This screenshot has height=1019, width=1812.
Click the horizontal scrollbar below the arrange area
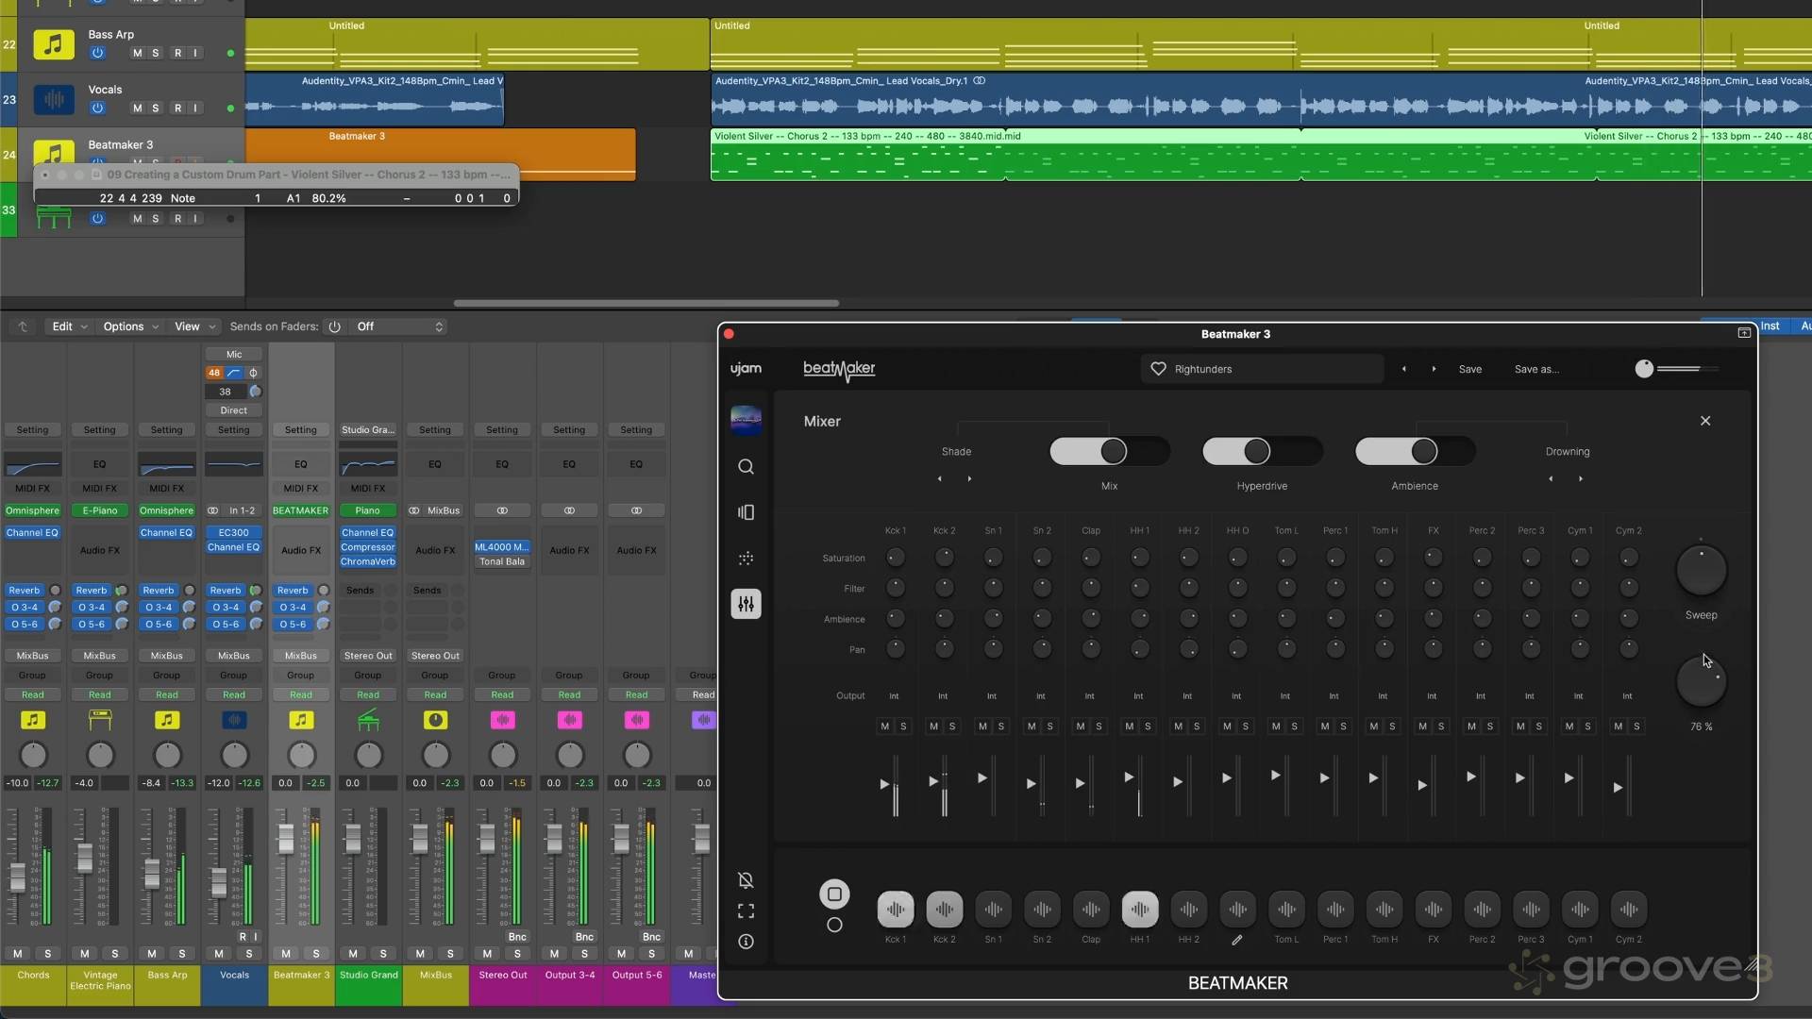(x=646, y=303)
